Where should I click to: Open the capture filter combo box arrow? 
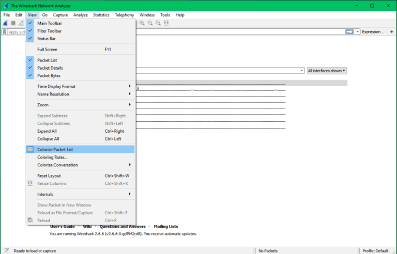[301, 71]
